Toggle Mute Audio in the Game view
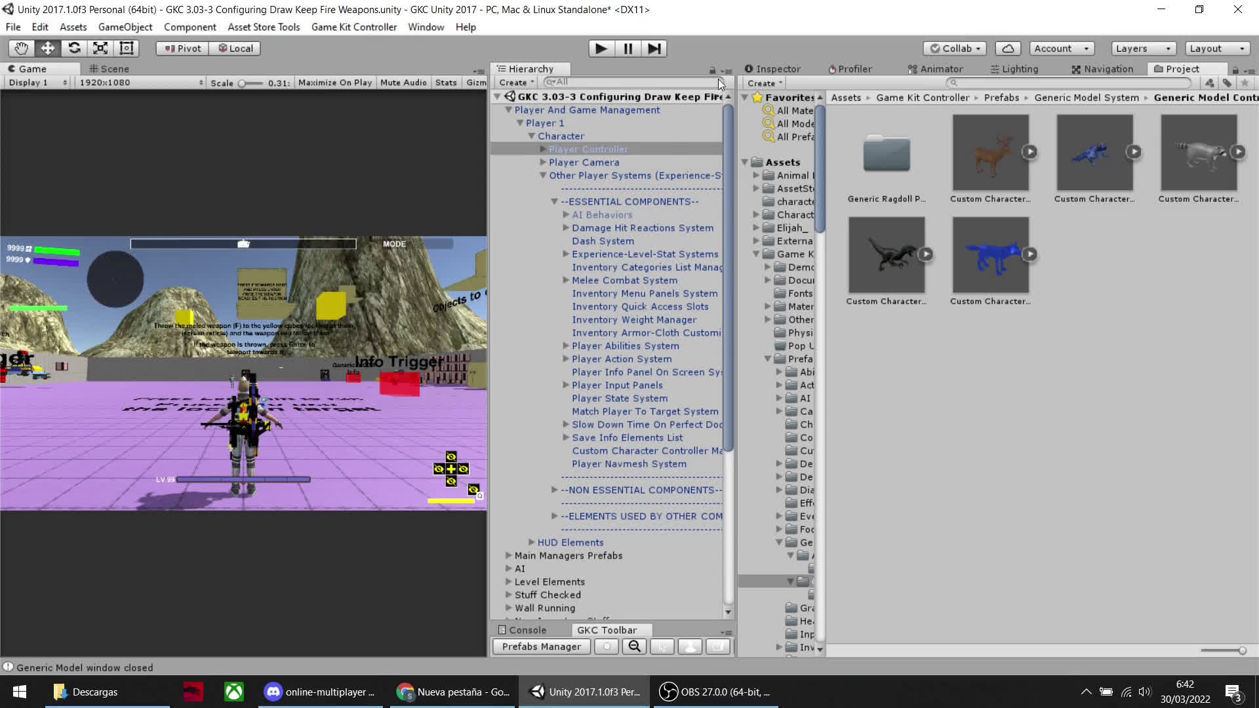The height and width of the screenshot is (708, 1259). point(403,82)
